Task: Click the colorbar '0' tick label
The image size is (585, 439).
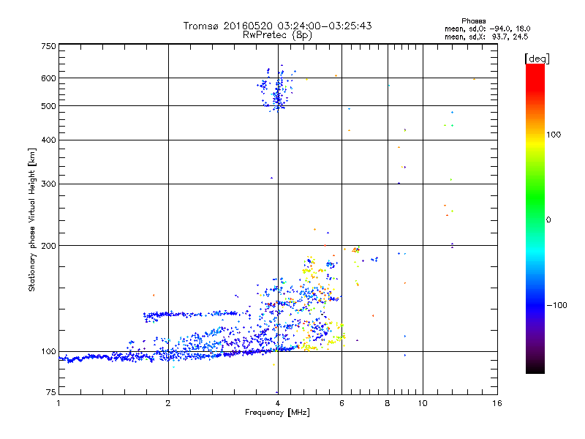Action: pyautogui.click(x=548, y=220)
